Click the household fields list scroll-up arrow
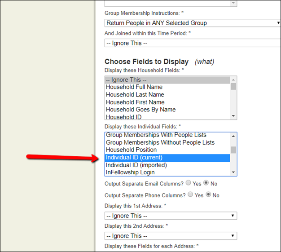 pyautogui.click(x=233, y=80)
